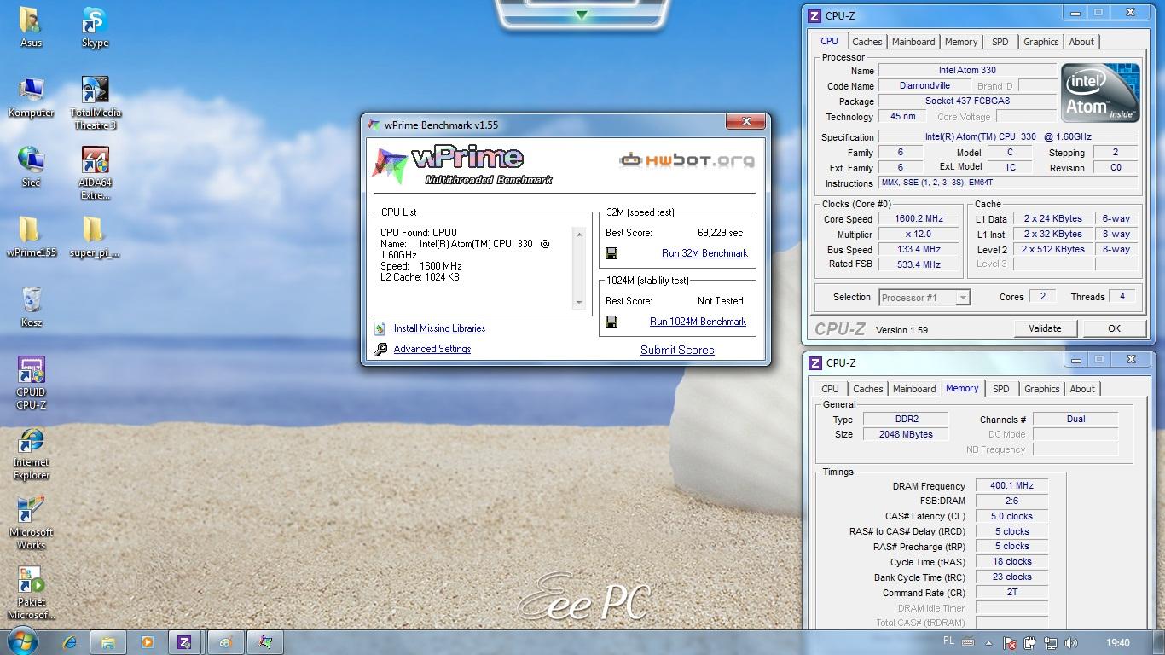Screen dimensions: 1165x655
Task: Click the 69,229 sec best score value
Action: [x=720, y=233]
